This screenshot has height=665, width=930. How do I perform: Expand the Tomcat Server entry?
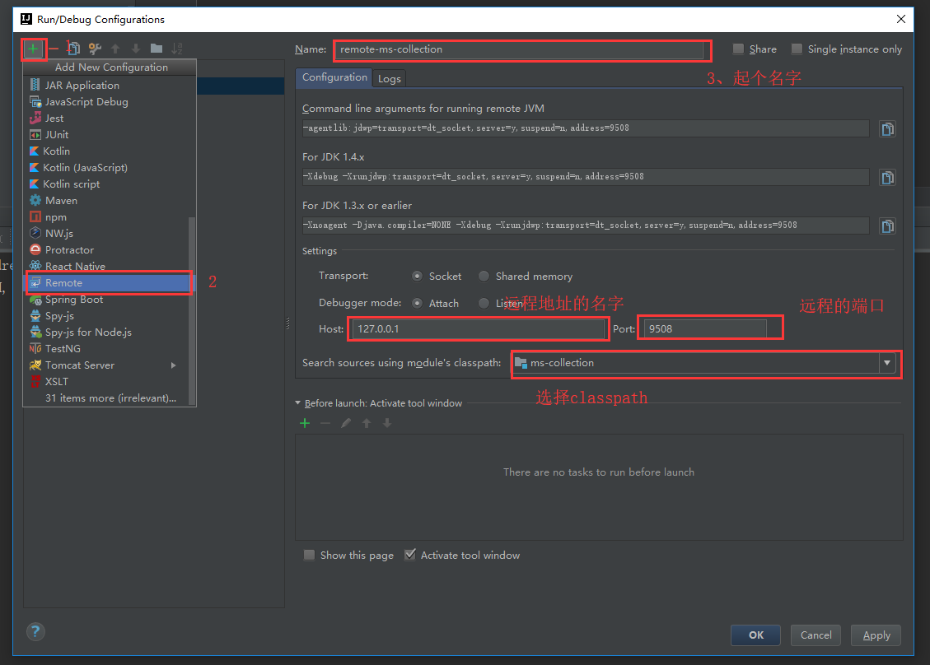(x=172, y=365)
